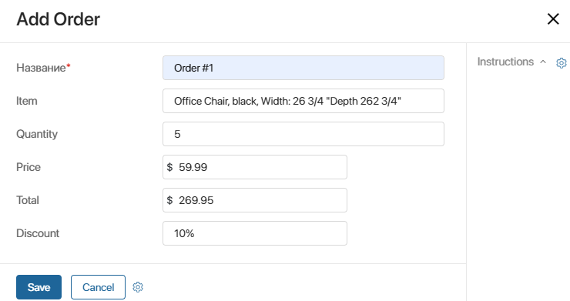Image resolution: width=570 pixels, height=301 pixels.
Task: Click the Price field showing 59.99
Action: click(x=255, y=167)
